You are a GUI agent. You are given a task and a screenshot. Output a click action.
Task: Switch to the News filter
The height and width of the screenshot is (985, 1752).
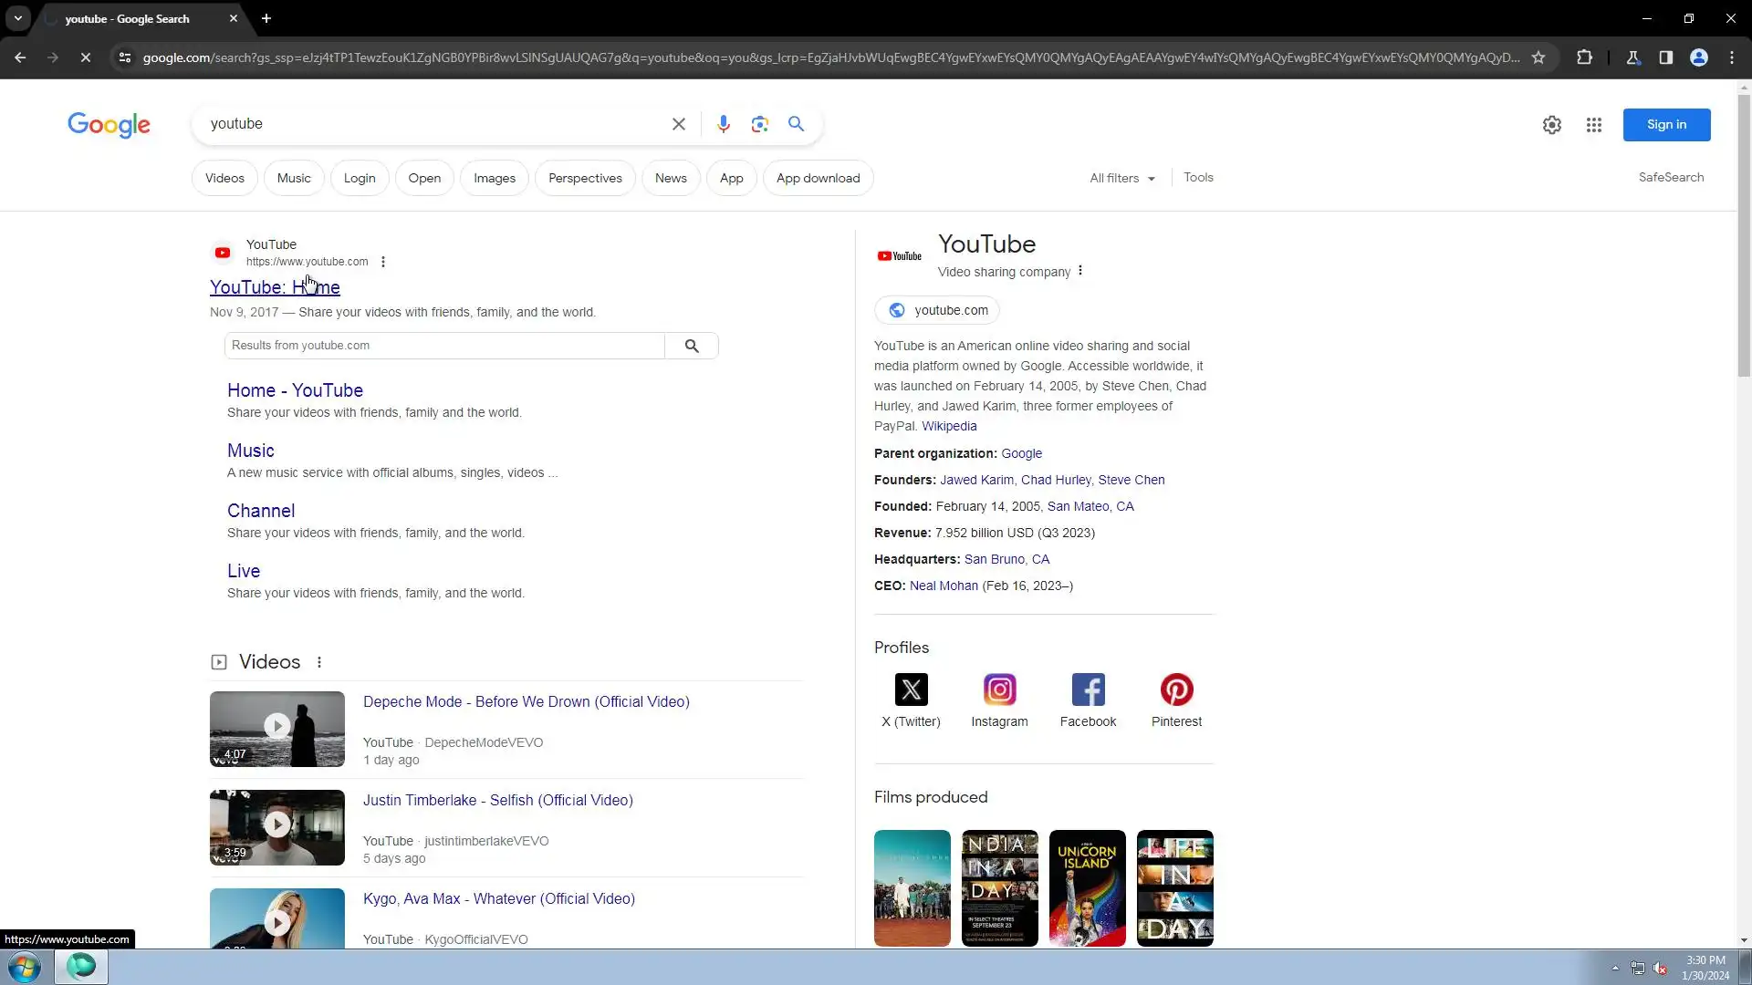click(670, 179)
